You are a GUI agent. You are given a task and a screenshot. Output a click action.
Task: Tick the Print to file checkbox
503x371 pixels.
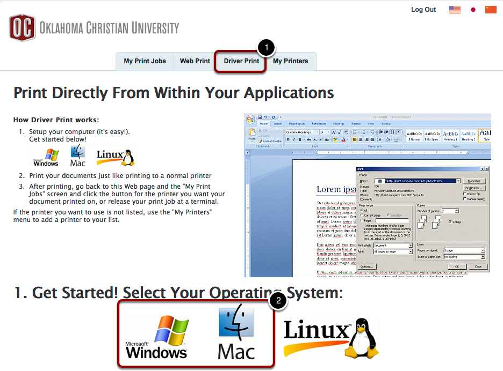pyautogui.click(x=464, y=194)
